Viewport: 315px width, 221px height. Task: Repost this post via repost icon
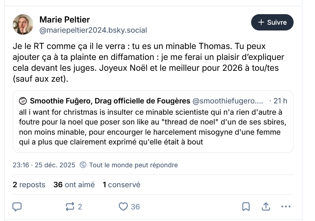[70, 206]
